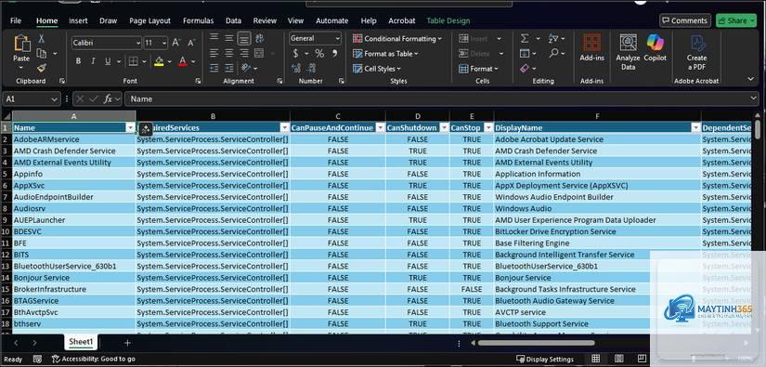Toggle Bottom Align vertical alignment
Viewport: 766px width, 367px height.
click(x=244, y=38)
